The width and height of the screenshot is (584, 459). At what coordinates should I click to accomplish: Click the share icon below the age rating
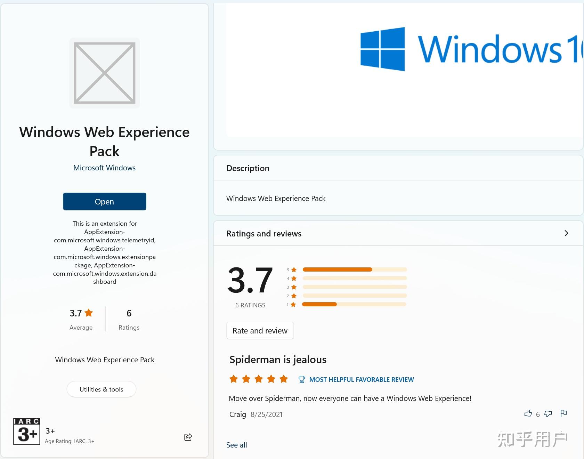pos(188,437)
